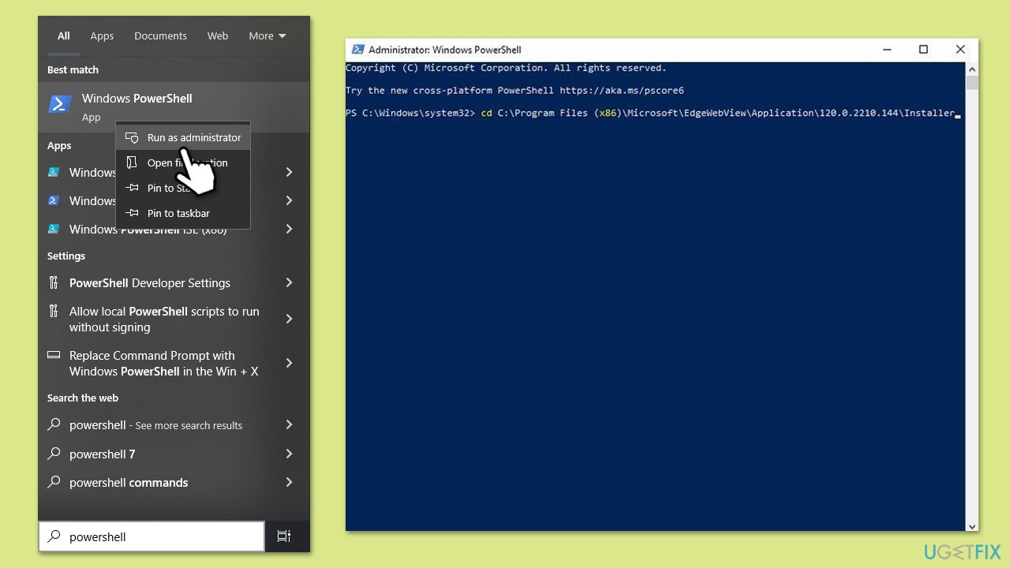Select the All search filter tab
Viewport: 1010px width, 568px height.
[64, 35]
